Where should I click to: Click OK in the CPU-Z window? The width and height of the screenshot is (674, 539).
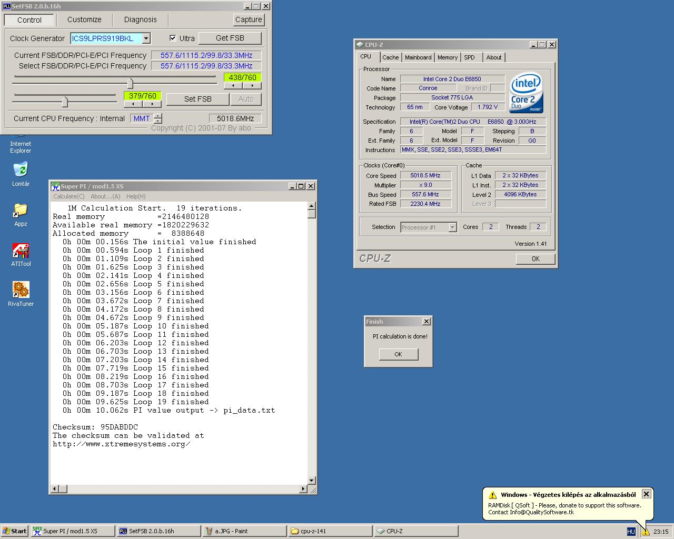pyautogui.click(x=536, y=258)
